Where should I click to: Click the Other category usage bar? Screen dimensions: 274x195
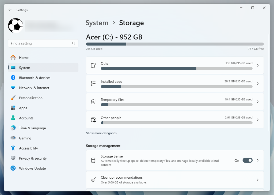coord(177,69)
